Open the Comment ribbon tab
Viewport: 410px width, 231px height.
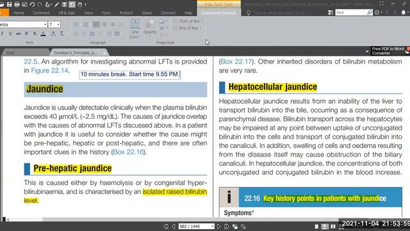click(x=41, y=13)
